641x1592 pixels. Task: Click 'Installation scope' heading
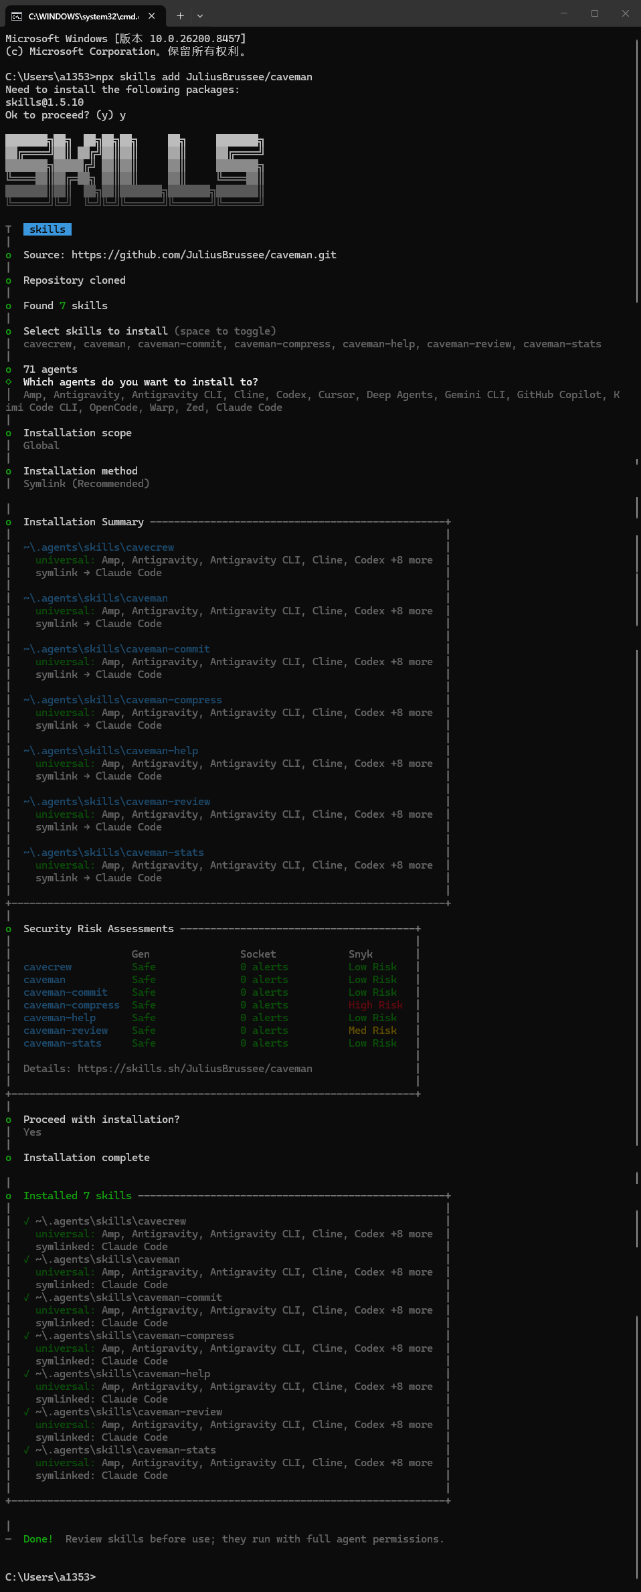pos(78,433)
